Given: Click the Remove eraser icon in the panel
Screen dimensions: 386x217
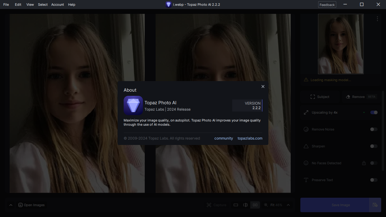Looking at the screenshot, I should 348,97.
